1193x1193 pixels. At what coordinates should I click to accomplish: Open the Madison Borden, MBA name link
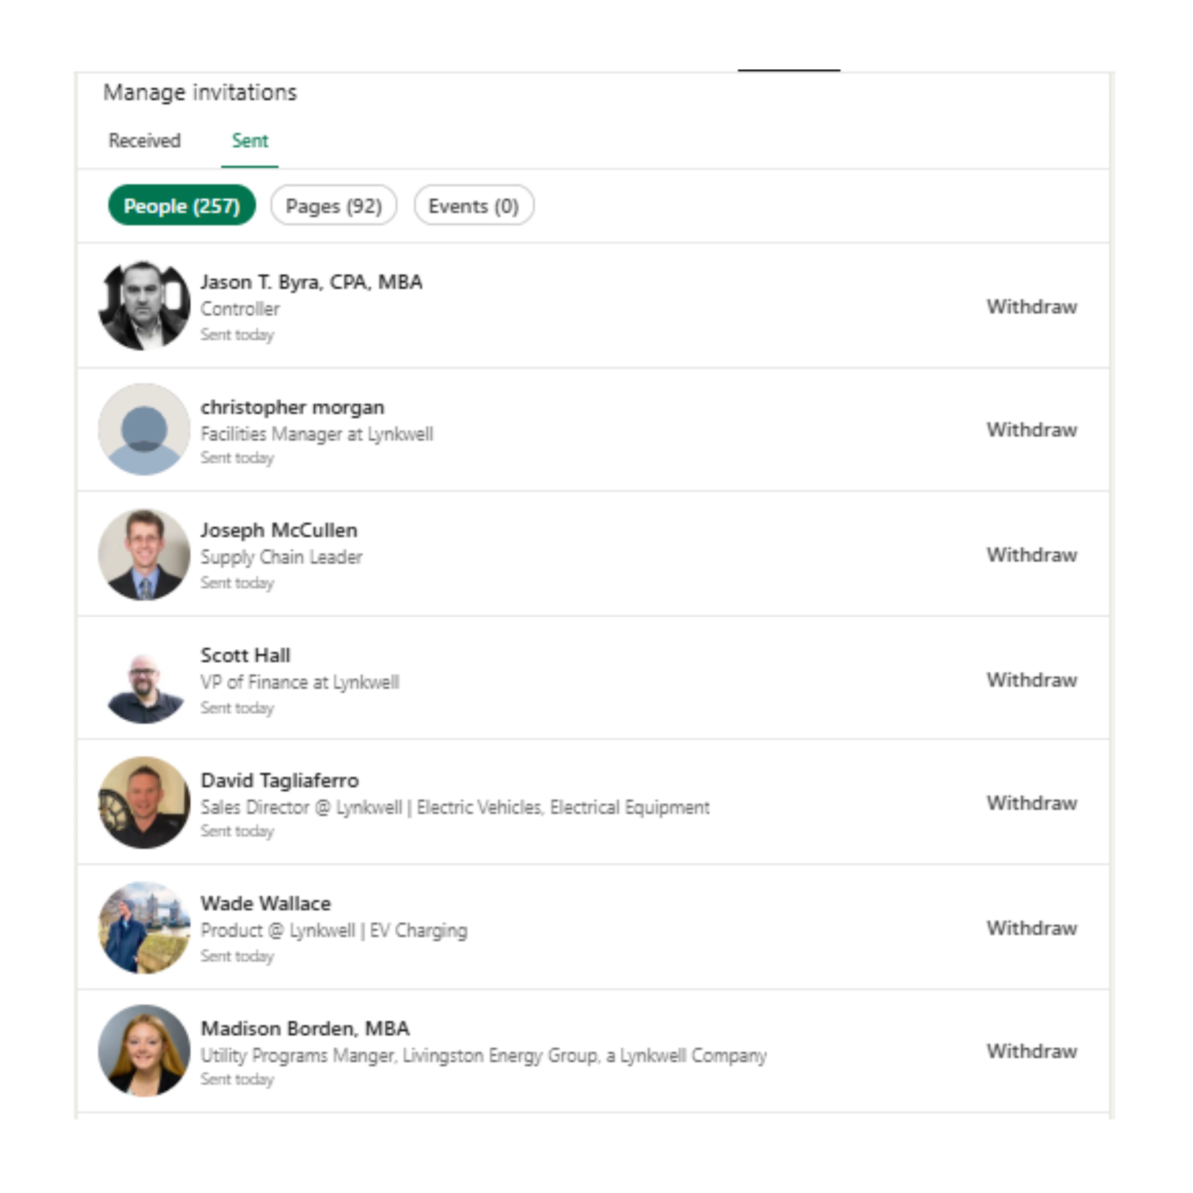pos(305,1029)
